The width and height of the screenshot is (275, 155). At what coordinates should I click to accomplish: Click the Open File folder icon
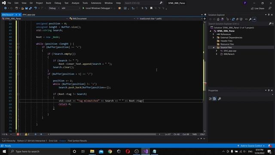[22, 8]
